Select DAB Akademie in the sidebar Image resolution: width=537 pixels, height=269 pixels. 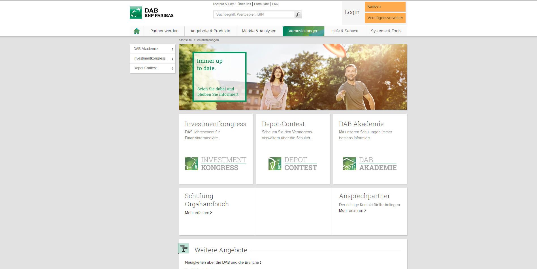pyautogui.click(x=152, y=49)
